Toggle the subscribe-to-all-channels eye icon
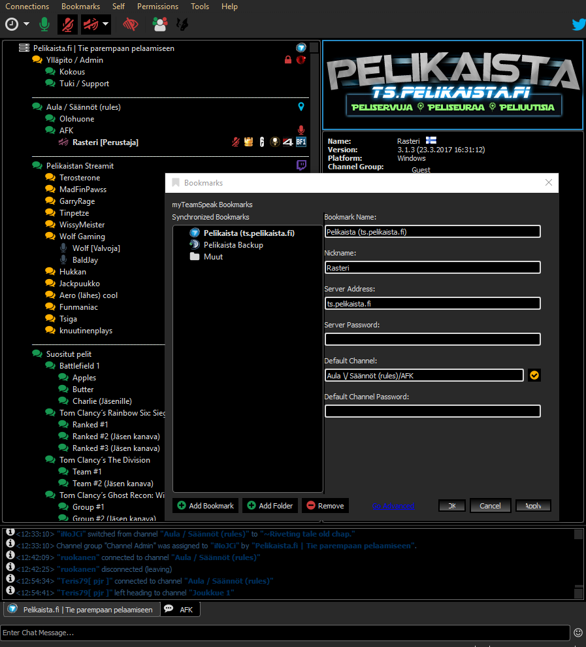 coord(130,25)
